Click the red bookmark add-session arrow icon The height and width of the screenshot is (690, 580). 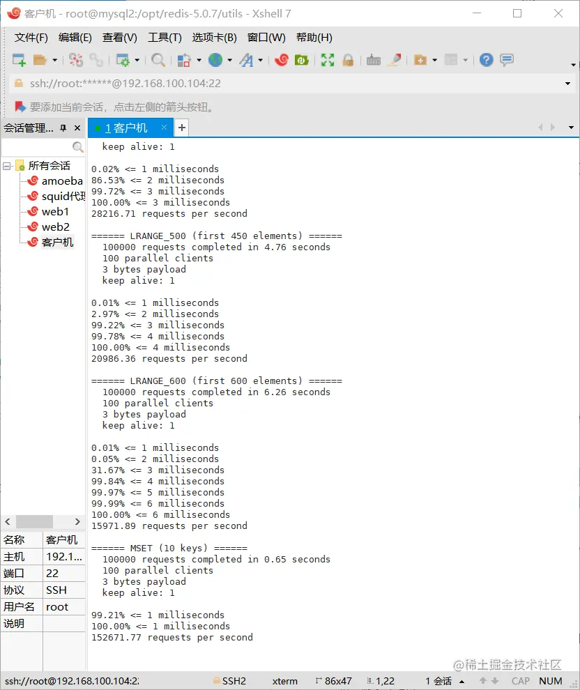pyautogui.click(x=20, y=107)
